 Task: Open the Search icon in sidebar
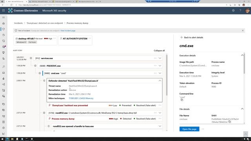pyautogui.click(x=4, y=67)
